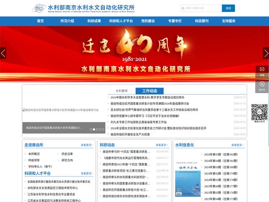The image size is (269, 202).
Task: Show the next banner slide
Action: tap(266, 53)
